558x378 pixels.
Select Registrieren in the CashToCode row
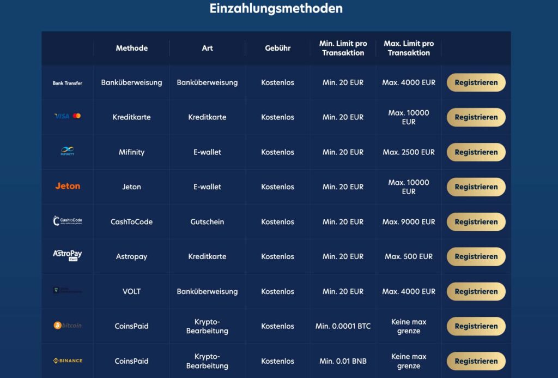click(476, 221)
